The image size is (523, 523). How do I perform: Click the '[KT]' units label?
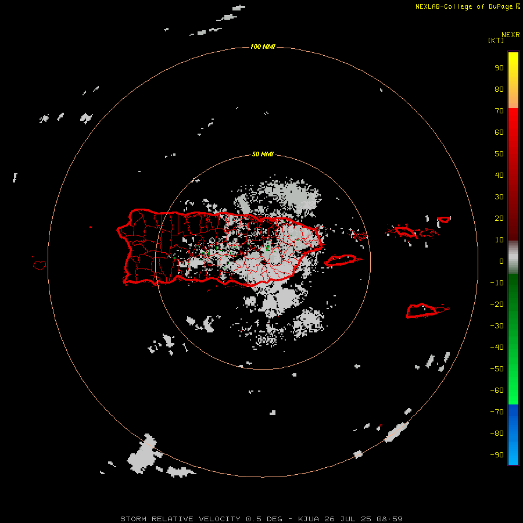click(x=496, y=40)
